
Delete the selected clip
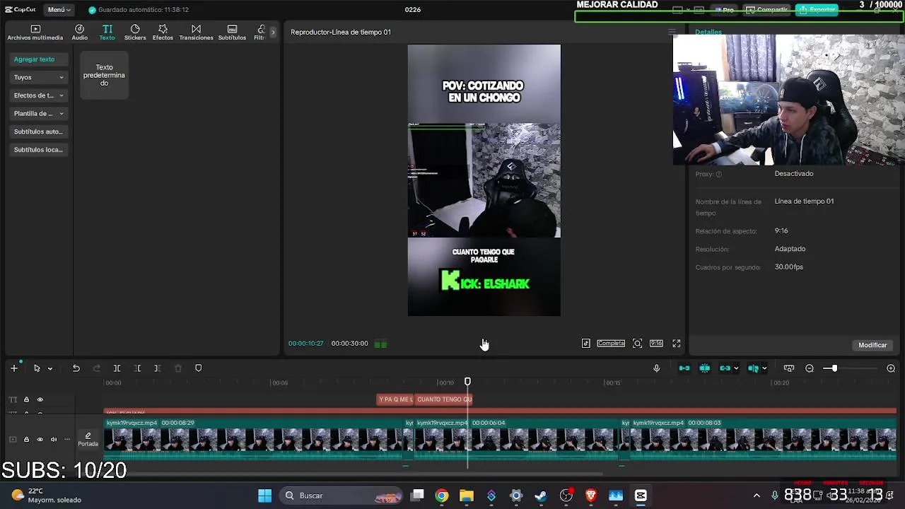[x=178, y=368]
